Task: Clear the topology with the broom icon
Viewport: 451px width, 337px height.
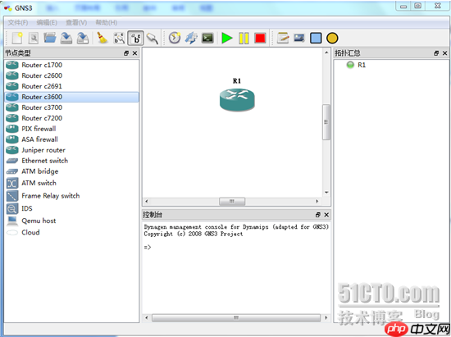Action: tap(102, 38)
